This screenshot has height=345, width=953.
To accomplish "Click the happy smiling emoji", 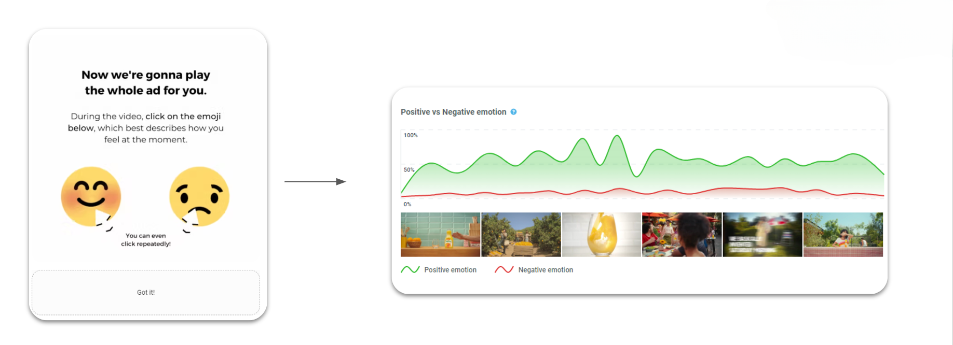I will point(91,196).
